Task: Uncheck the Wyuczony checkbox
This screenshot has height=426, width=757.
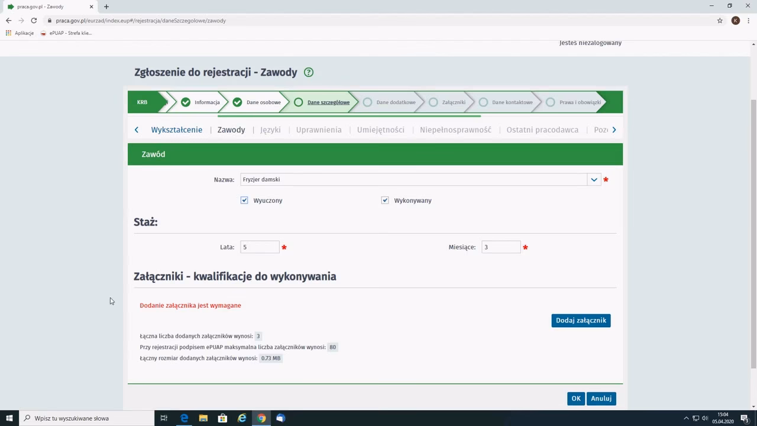Action: 244,200
